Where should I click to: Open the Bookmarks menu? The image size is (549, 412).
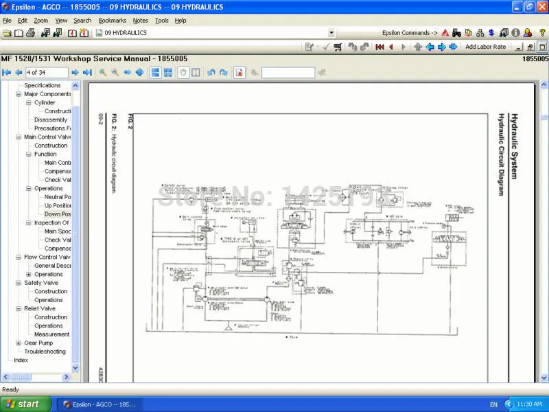(112, 21)
